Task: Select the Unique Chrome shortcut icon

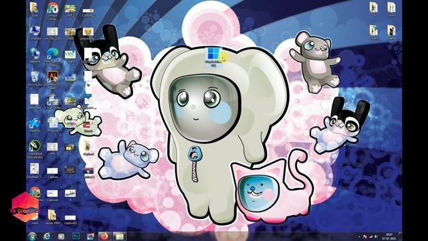Action: (x=52, y=11)
